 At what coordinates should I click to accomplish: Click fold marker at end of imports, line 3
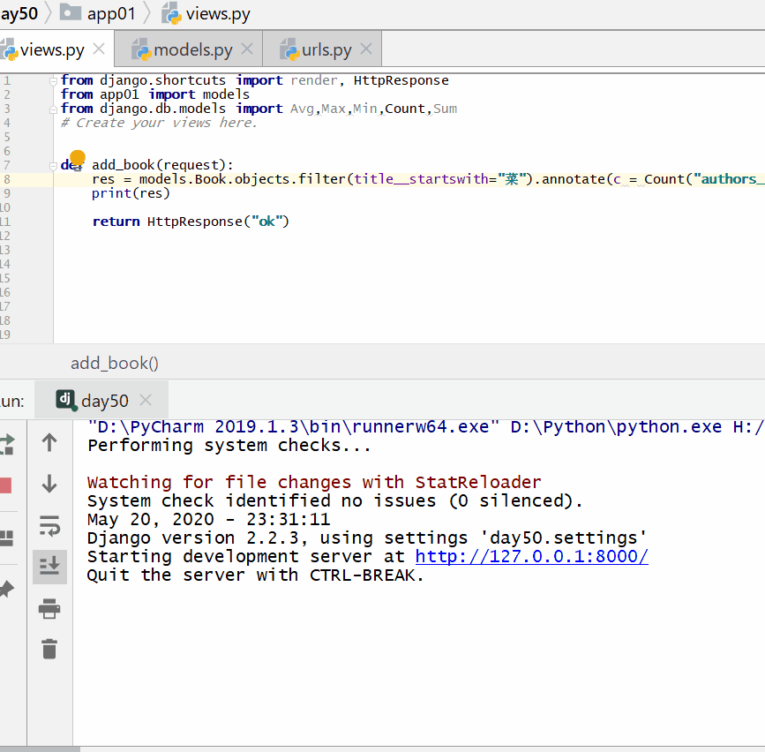pos(54,109)
